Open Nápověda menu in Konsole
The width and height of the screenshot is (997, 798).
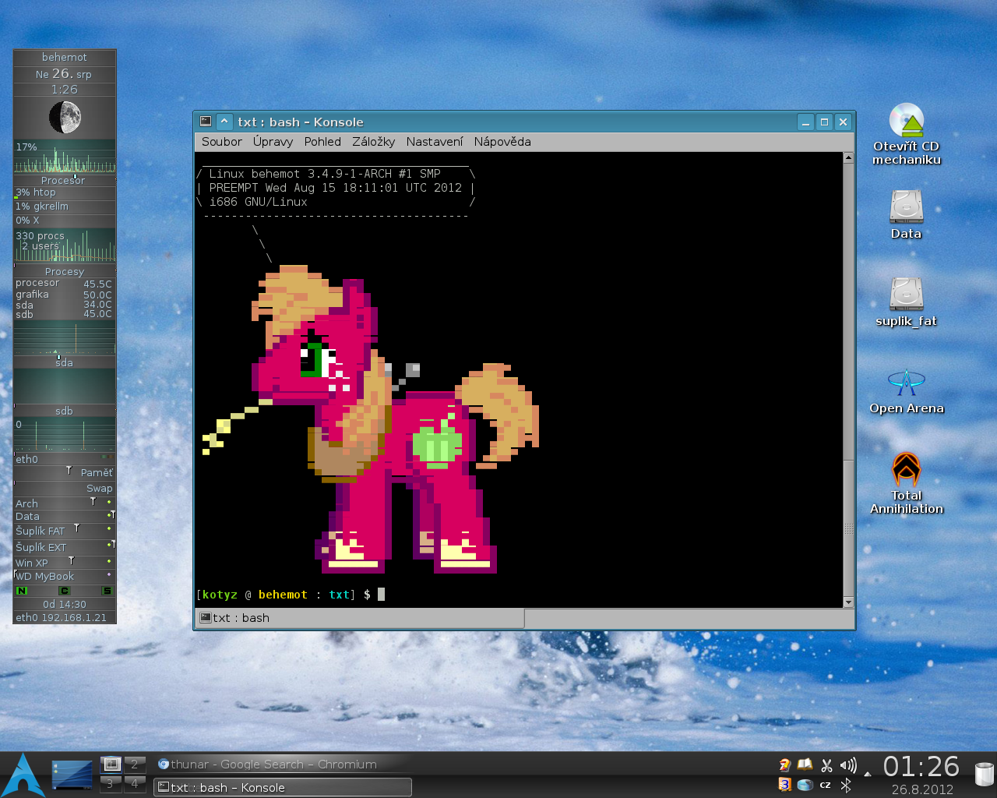(x=502, y=142)
